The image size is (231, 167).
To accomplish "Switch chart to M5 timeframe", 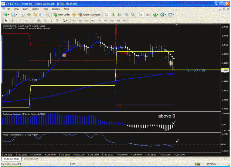I will point(80,21).
